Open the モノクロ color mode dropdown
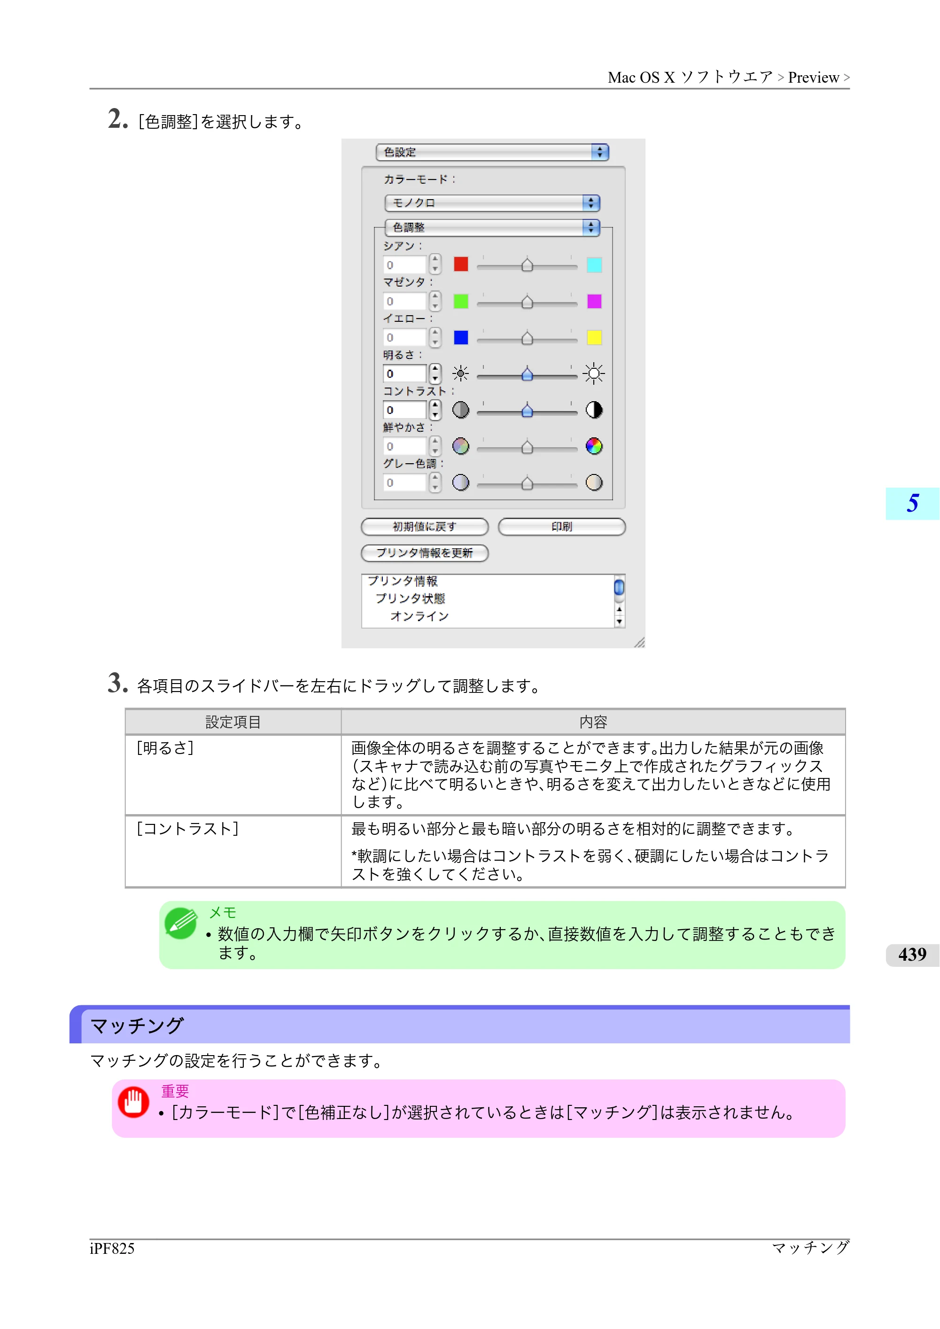This screenshot has width=940, height=1329. 492,203
